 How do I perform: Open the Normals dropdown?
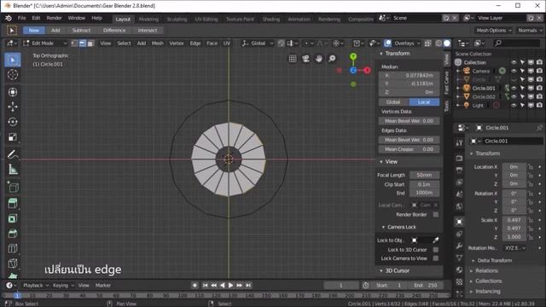(x=530, y=31)
